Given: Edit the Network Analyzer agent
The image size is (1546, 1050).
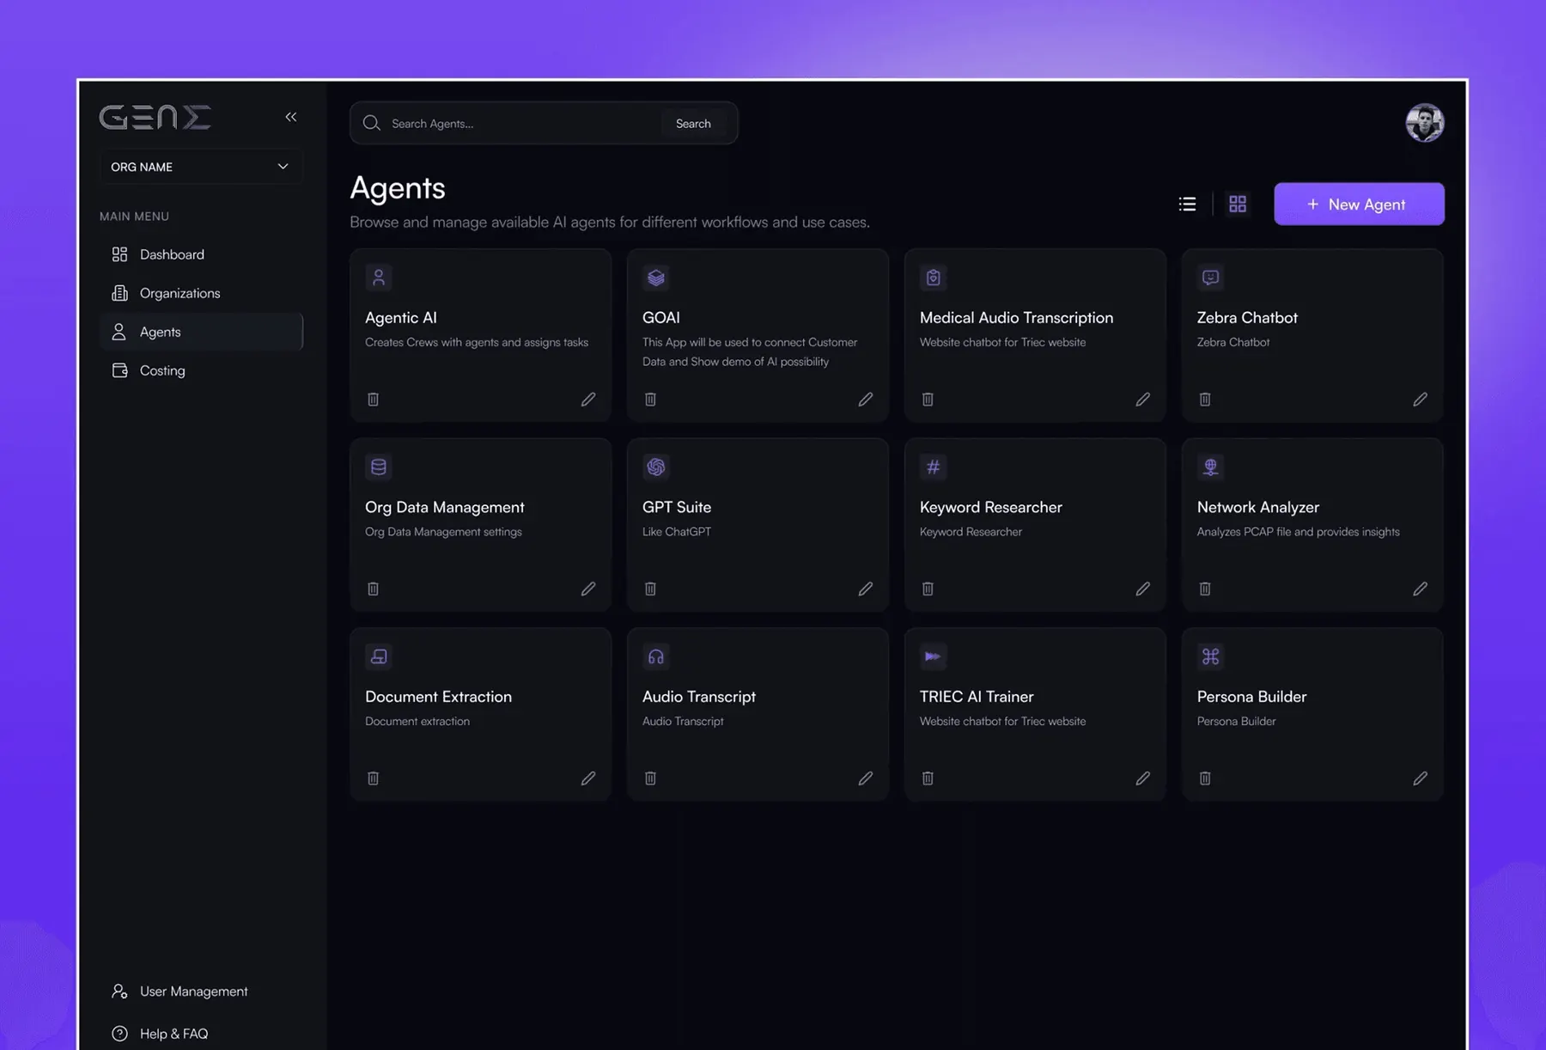Looking at the screenshot, I should [x=1421, y=589].
